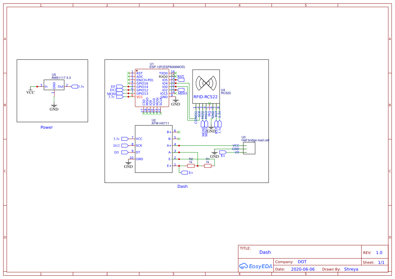The width and height of the screenshot is (395, 279).
Task: Select resistor R2 labeled 1k
Action: 191,165
